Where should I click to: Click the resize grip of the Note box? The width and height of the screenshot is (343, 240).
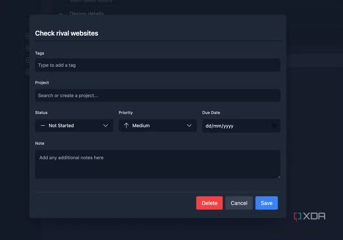278,177
